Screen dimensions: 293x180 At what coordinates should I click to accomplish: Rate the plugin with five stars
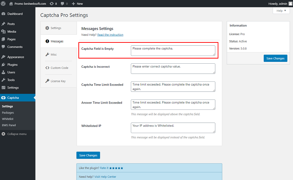116,168
